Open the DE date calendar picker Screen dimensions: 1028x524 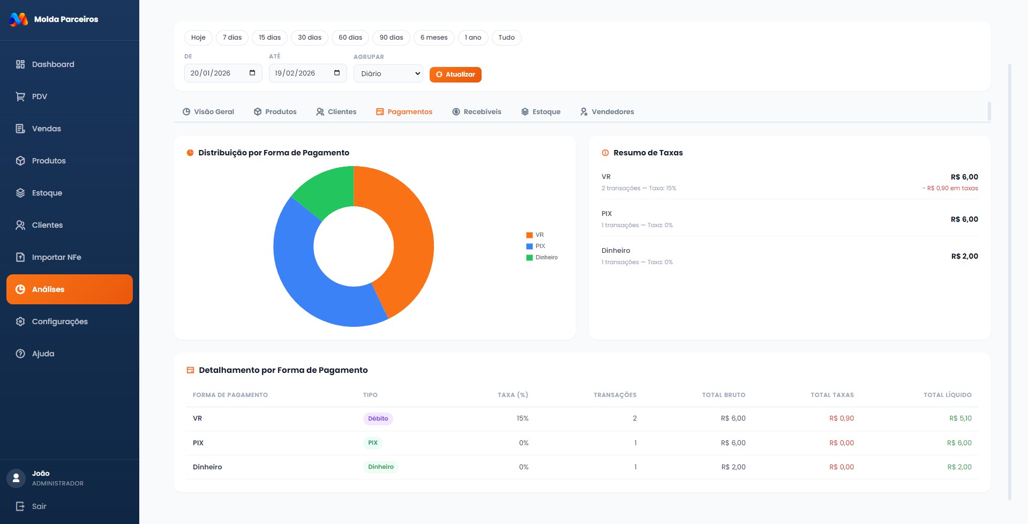tap(252, 73)
